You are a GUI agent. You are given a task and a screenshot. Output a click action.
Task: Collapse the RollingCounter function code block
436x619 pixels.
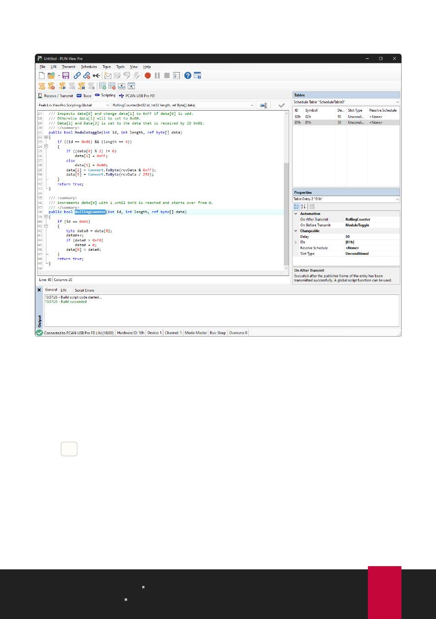(46, 217)
